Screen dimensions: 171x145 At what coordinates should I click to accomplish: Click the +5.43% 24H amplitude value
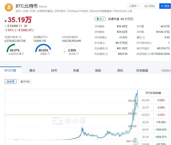click(x=123, y=37)
